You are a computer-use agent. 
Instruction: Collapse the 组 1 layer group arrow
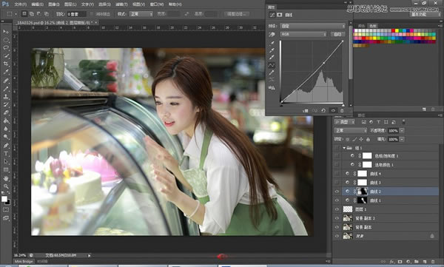(x=344, y=148)
